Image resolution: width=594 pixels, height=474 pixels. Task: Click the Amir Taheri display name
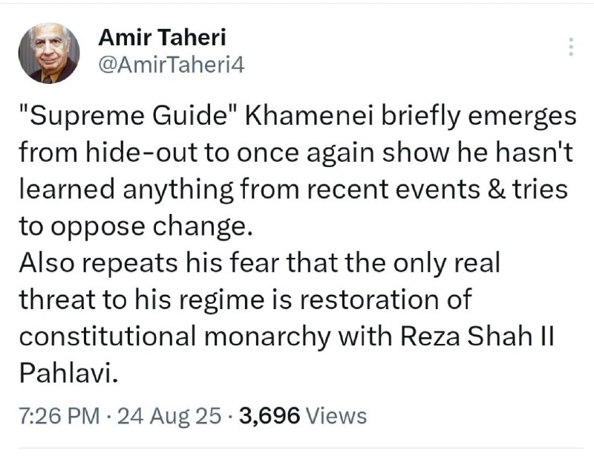tap(162, 38)
